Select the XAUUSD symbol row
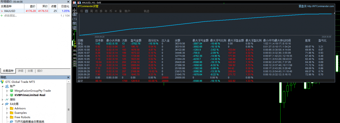The width and height of the screenshot is (340, 123). 35,11
